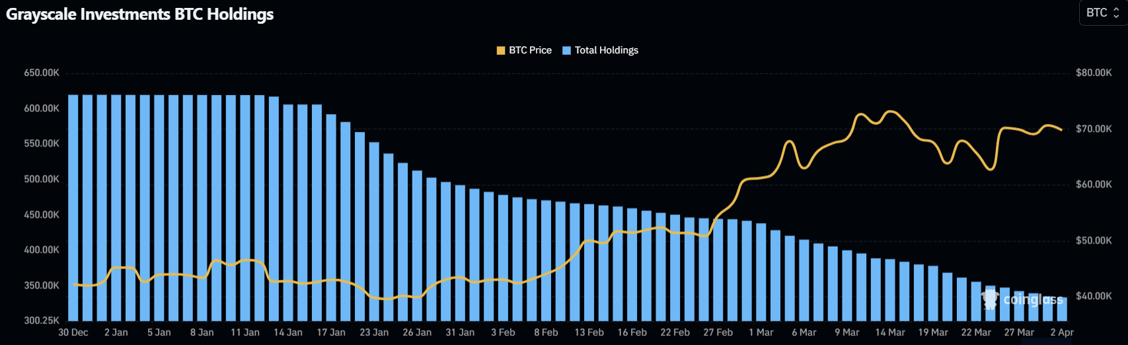Image resolution: width=1128 pixels, height=345 pixels.
Task: Open the BTC unit dropdown
Action: [1103, 13]
